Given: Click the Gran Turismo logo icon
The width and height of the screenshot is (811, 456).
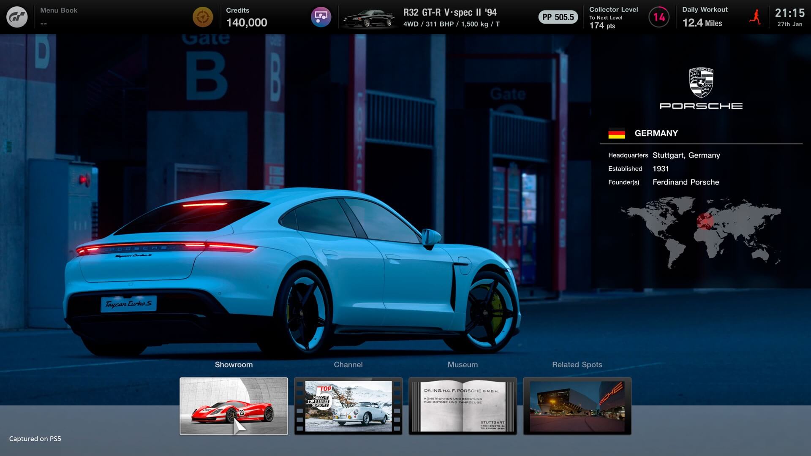Looking at the screenshot, I should (17, 17).
